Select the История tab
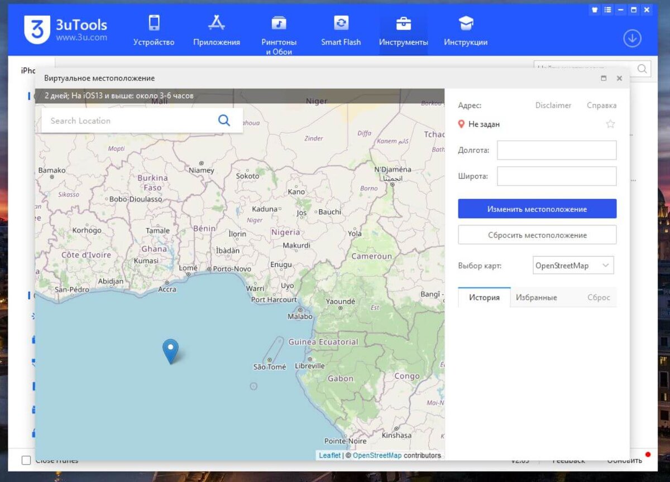The width and height of the screenshot is (670, 482). (484, 297)
